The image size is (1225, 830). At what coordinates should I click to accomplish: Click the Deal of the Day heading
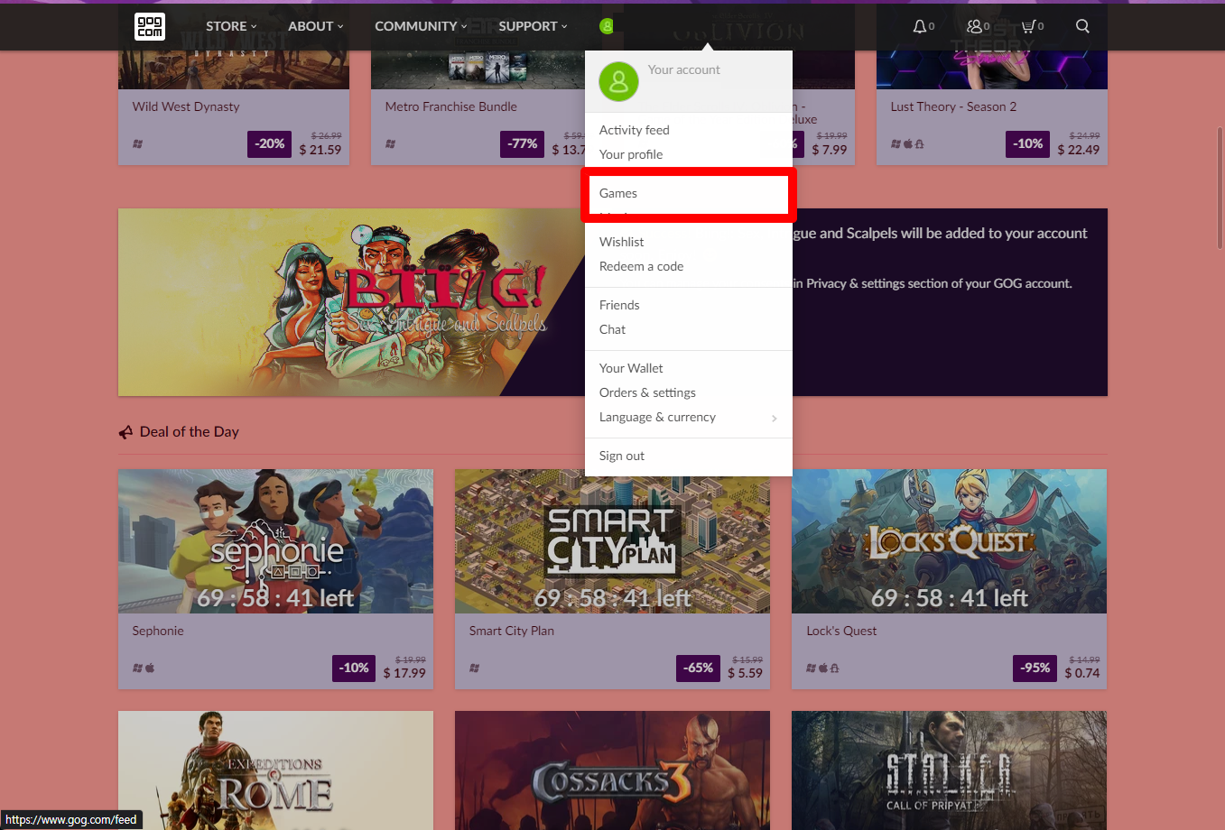(x=190, y=432)
